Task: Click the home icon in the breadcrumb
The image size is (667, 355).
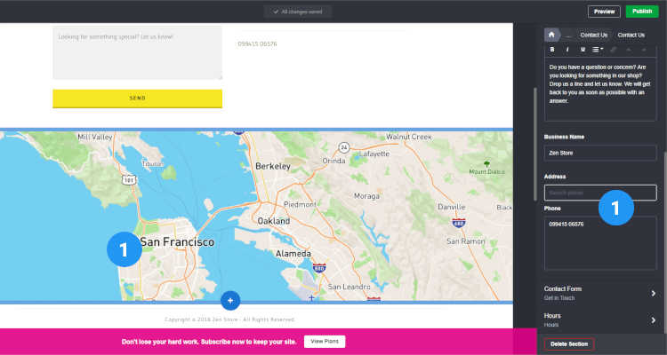Action: click(x=551, y=35)
